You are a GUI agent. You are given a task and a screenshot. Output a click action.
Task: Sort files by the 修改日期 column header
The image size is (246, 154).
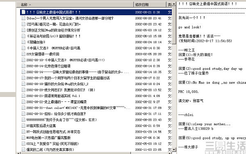[150, 5]
